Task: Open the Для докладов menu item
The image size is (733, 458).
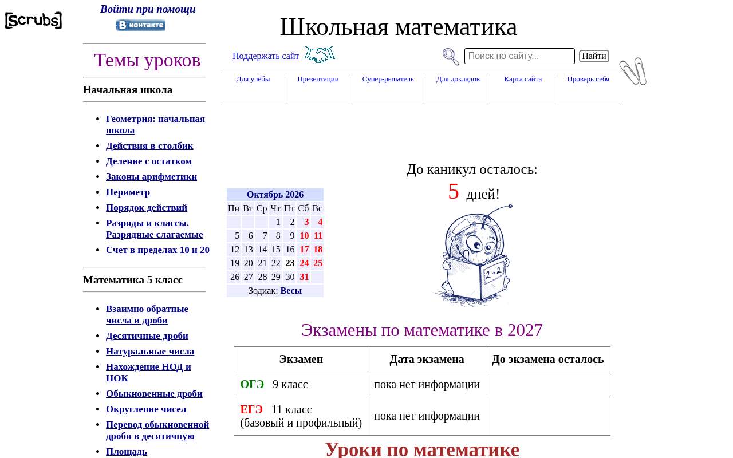Action: point(458,79)
